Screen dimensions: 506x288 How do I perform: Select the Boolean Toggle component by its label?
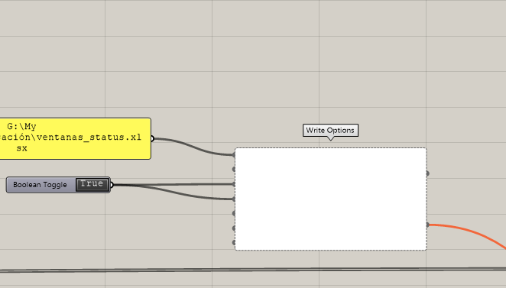point(40,185)
